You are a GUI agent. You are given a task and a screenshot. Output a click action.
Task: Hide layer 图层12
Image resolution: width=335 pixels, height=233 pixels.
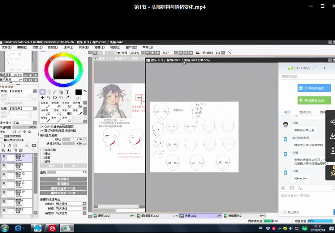coord(4,174)
